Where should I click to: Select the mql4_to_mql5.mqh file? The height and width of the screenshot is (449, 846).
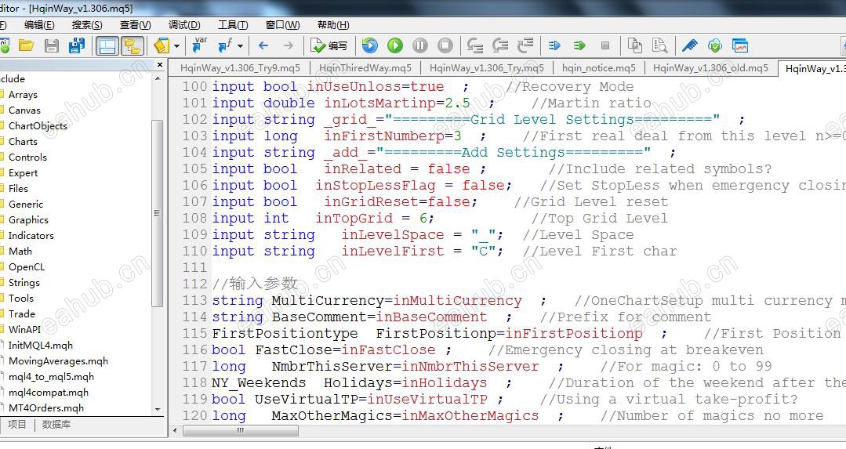click(x=51, y=376)
